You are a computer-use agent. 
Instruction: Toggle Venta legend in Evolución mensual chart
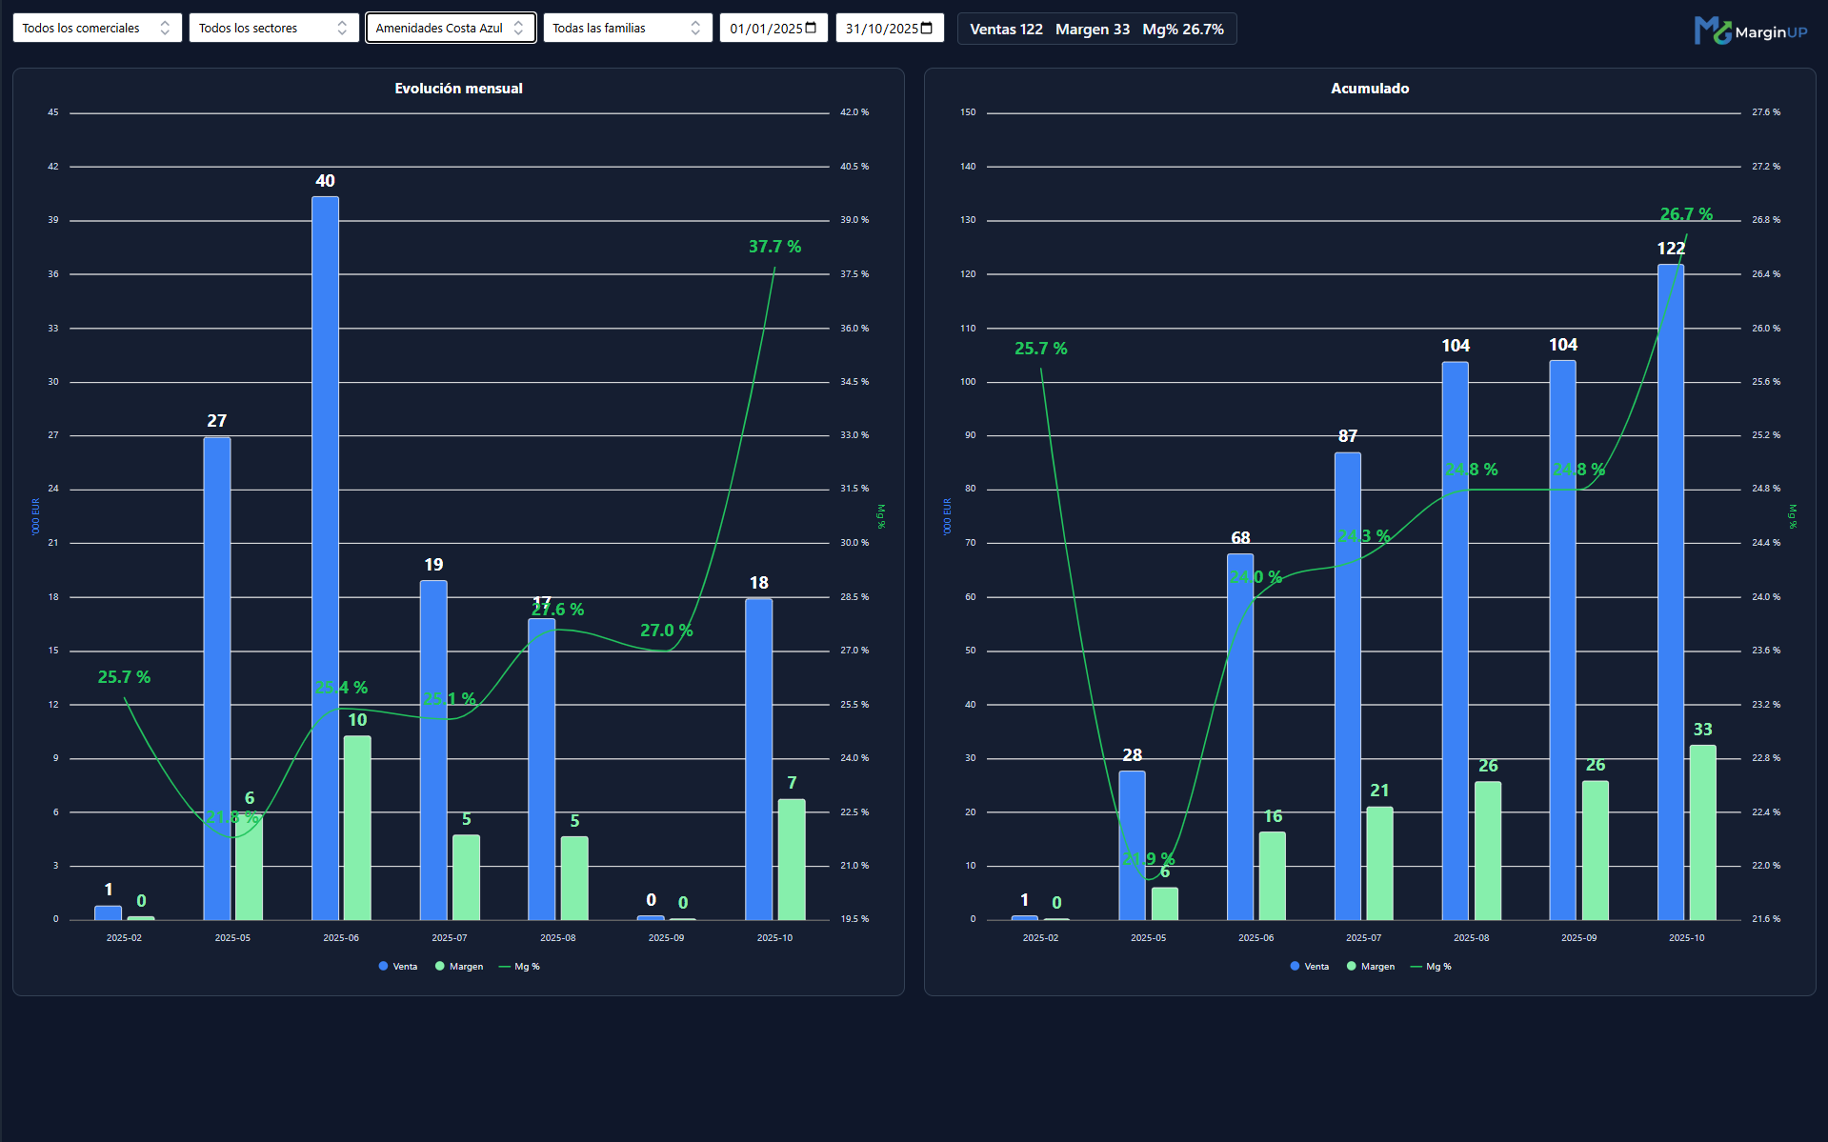coord(397,966)
